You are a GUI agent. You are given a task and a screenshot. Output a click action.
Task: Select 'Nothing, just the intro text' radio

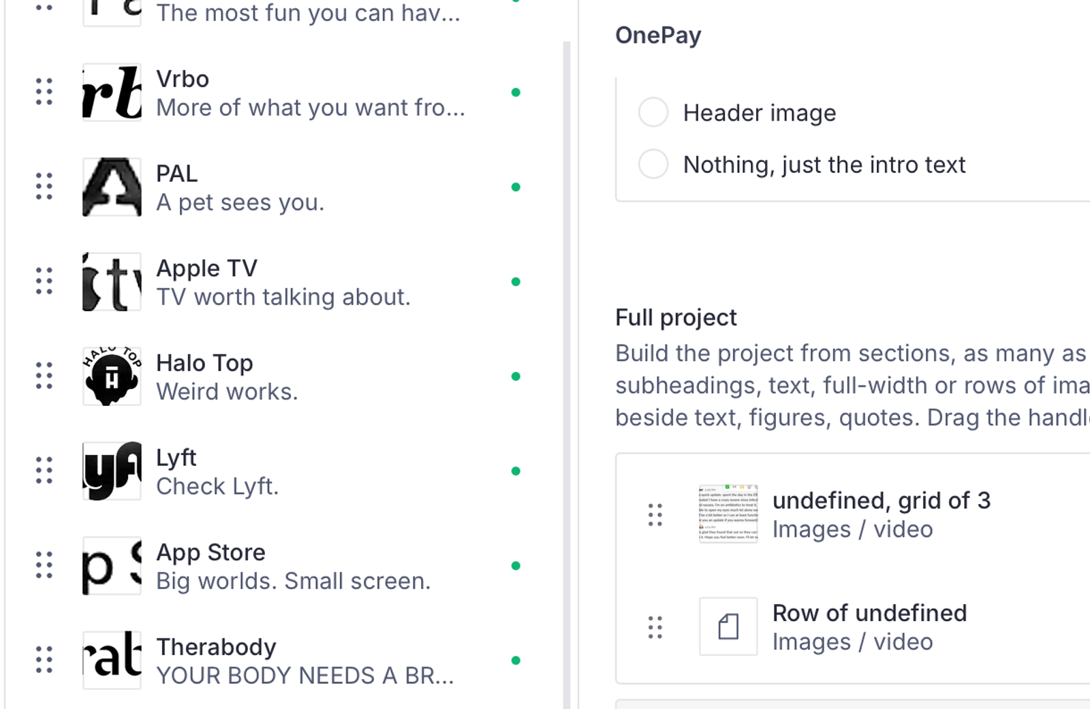click(653, 164)
